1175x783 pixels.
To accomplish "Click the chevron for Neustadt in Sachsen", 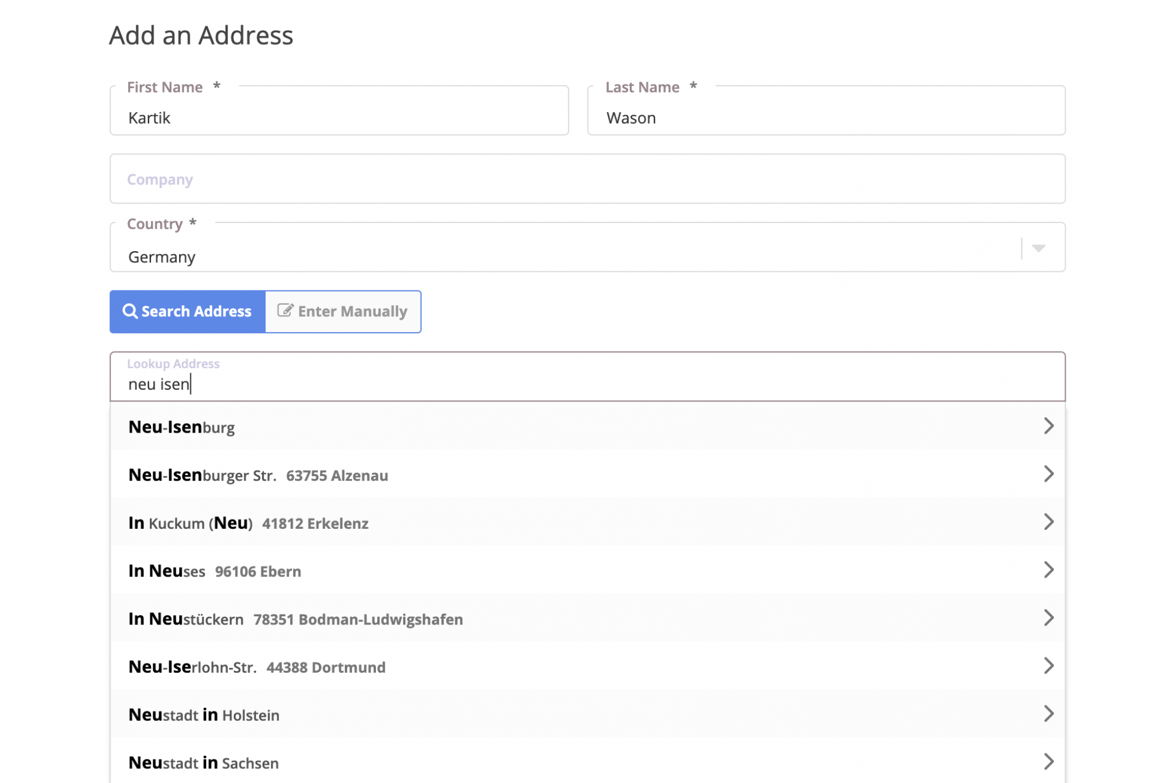I will pyautogui.click(x=1049, y=762).
